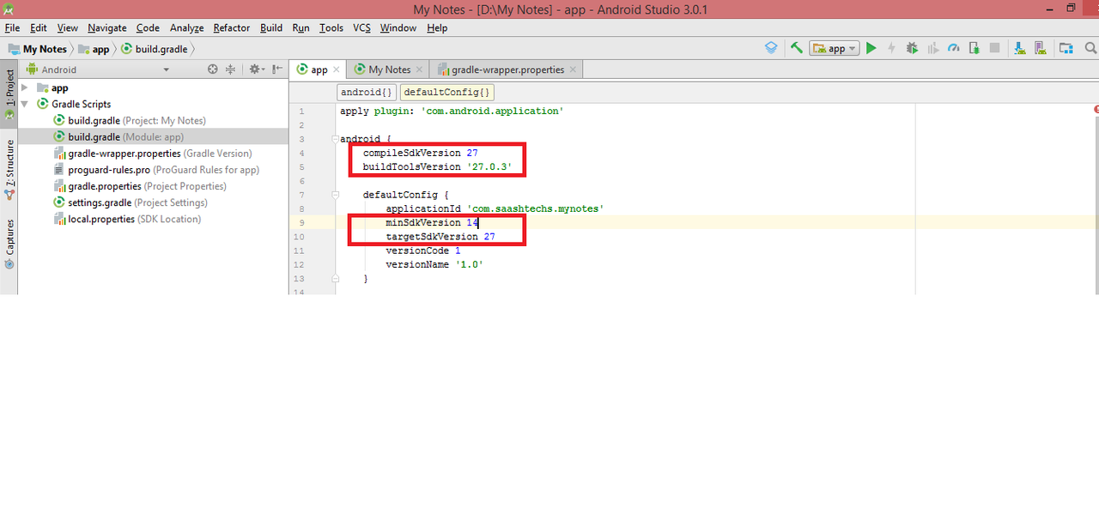Hide the Project tool window
1099x513 pixels.
point(276,69)
